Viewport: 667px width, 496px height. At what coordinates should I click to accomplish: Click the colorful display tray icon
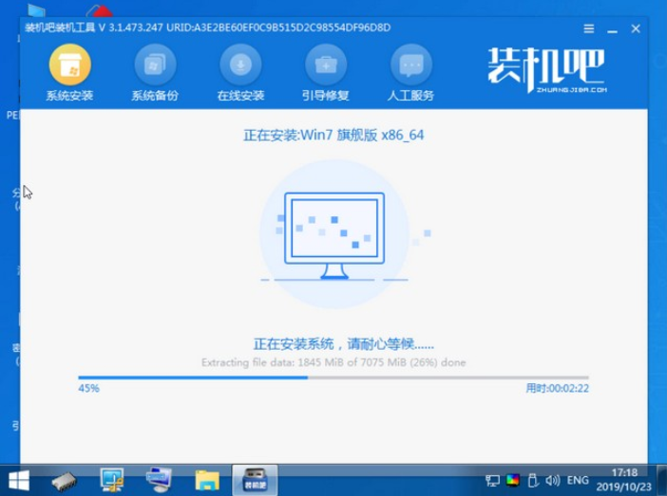513,482
